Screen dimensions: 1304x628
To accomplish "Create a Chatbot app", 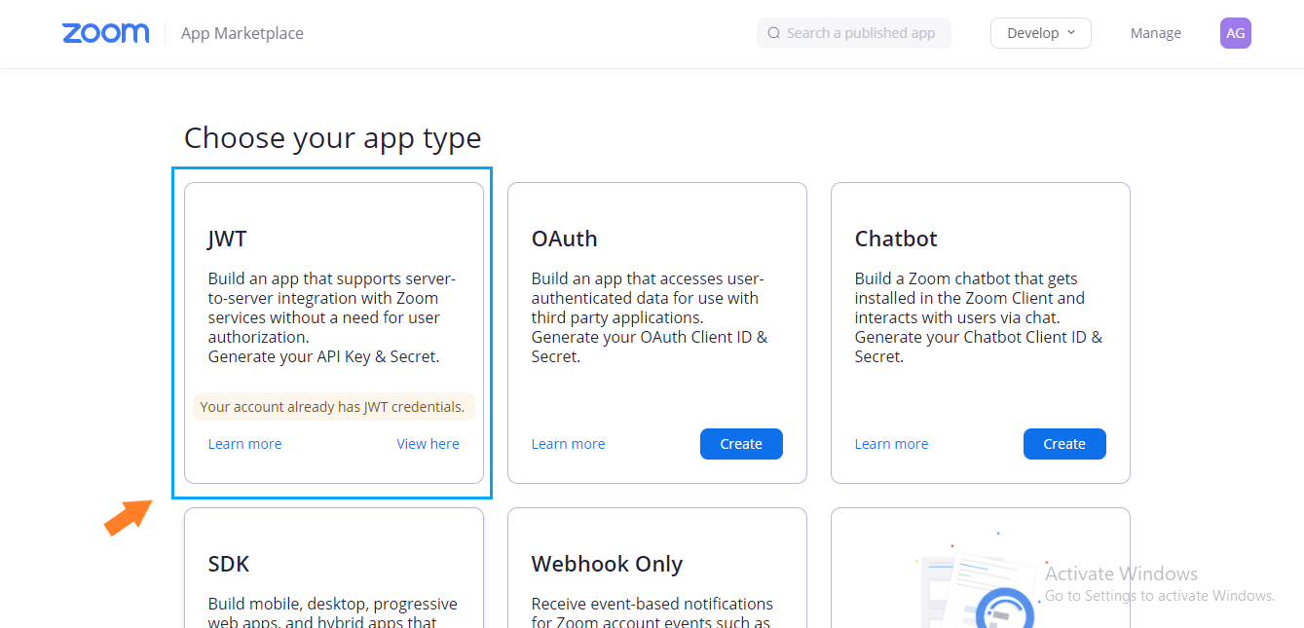I will (x=1064, y=444).
